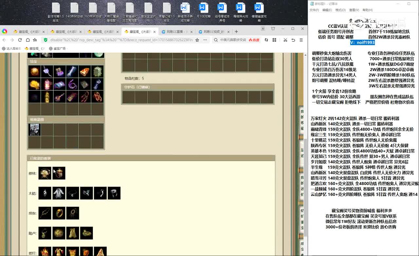Viewport: 419px width, 256px height.
Task: Open Notepad 查看(V) menu
Action: [354, 10]
